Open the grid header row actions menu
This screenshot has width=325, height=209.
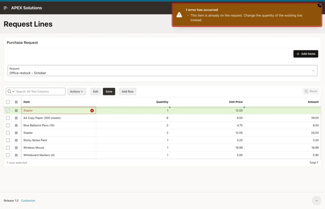16,102
